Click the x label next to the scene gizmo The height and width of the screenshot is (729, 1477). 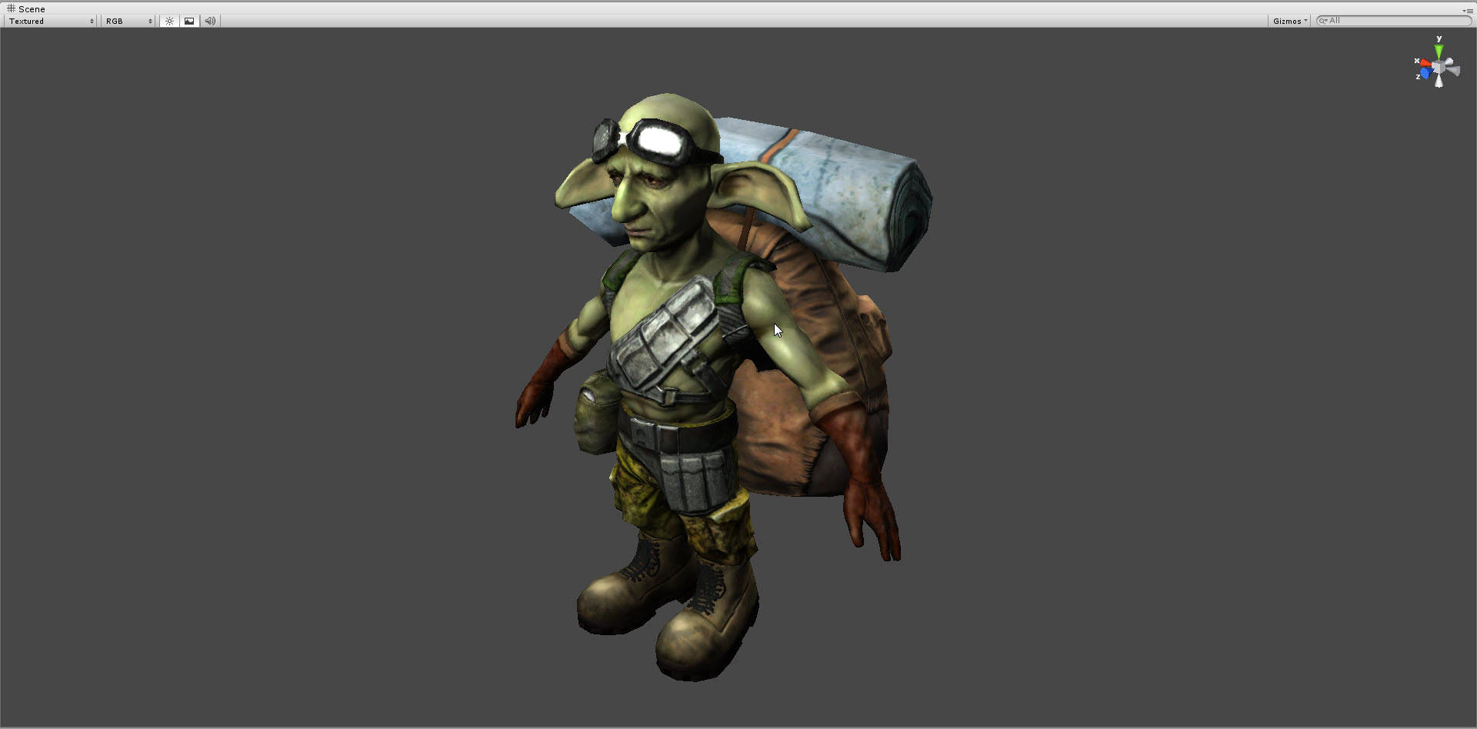click(x=1418, y=60)
